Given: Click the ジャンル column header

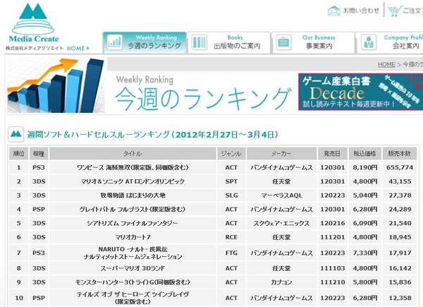Looking at the screenshot, I should coord(231,154).
